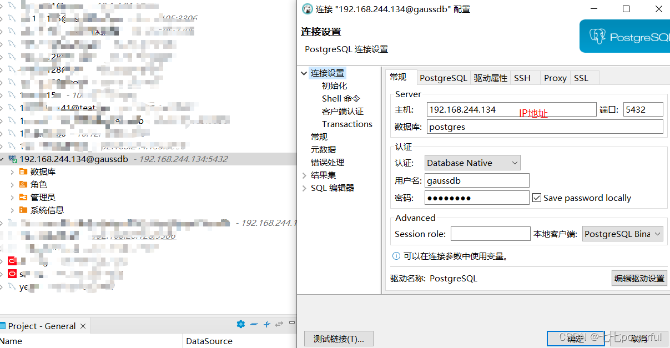Select Shell 命令 in settings tree
The height and width of the screenshot is (348, 670).
pos(341,99)
